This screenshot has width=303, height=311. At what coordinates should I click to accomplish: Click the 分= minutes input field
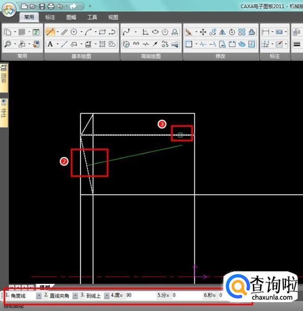tap(187, 295)
